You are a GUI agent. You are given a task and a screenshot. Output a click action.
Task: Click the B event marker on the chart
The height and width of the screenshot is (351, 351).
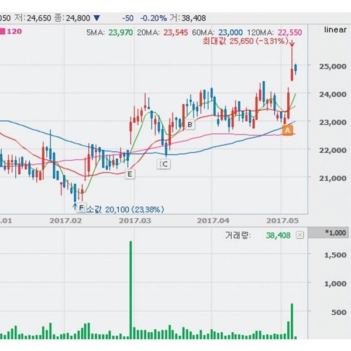click(x=190, y=125)
